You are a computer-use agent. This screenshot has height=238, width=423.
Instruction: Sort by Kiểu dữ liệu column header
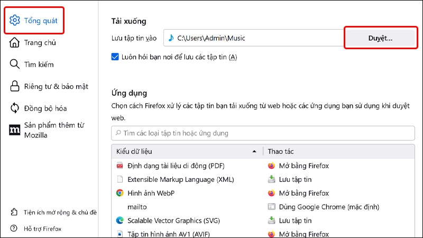(187, 151)
